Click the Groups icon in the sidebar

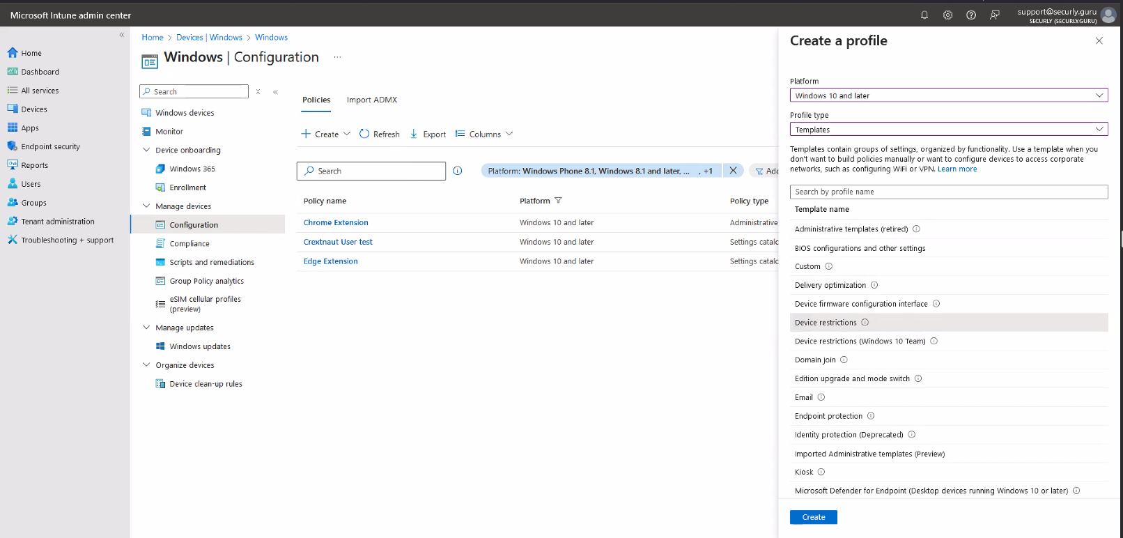click(x=13, y=203)
